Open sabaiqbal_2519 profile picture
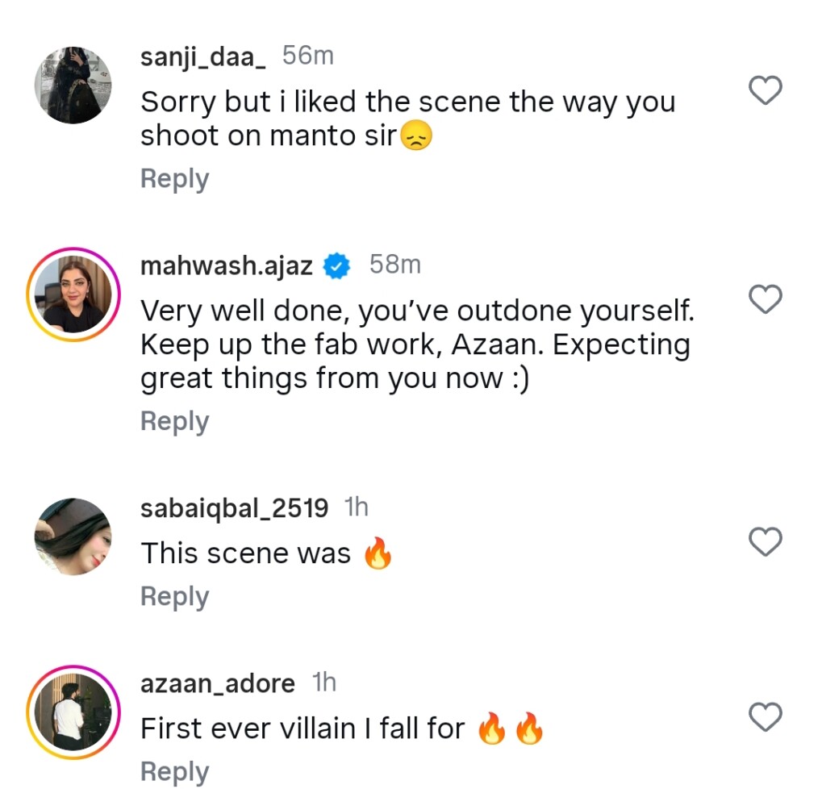826x789 pixels. point(73,536)
